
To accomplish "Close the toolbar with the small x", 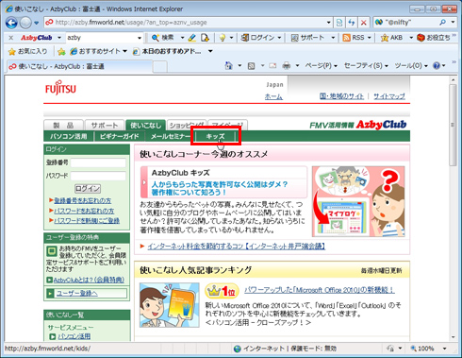I will [11, 38].
